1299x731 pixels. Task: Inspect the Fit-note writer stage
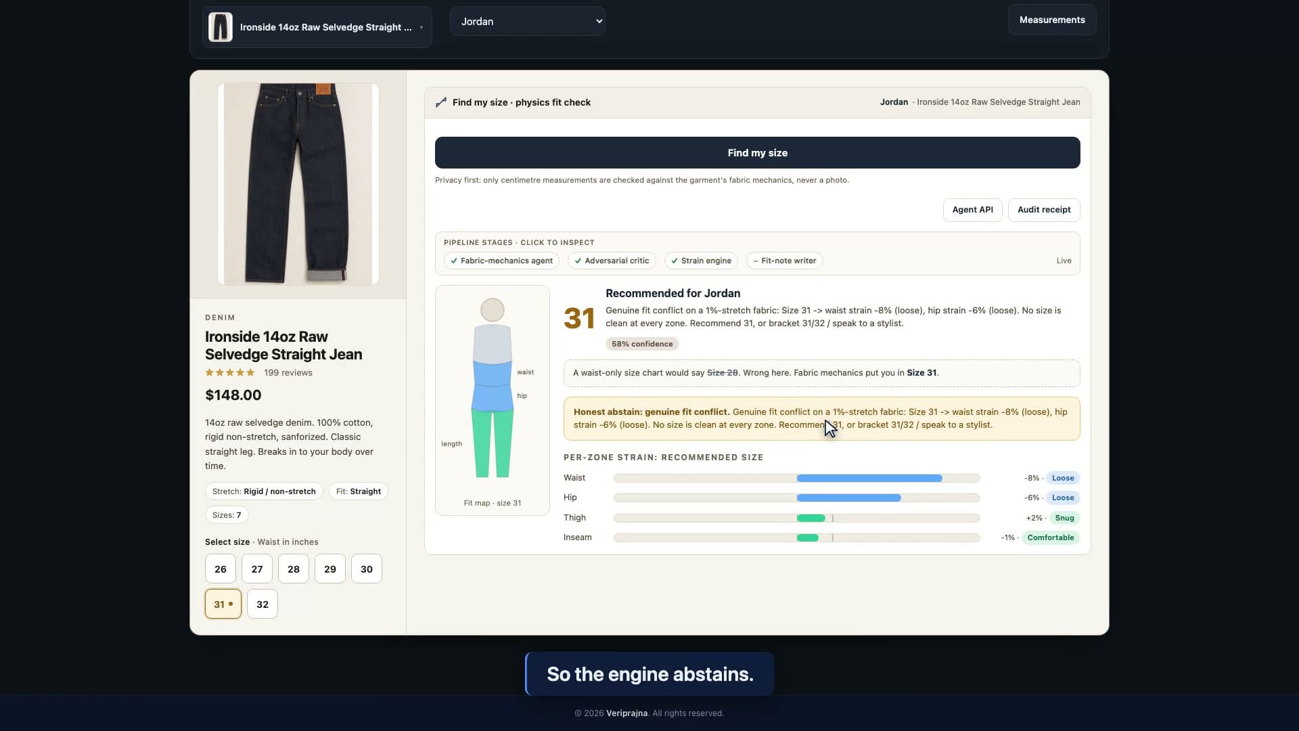click(x=784, y=261)
